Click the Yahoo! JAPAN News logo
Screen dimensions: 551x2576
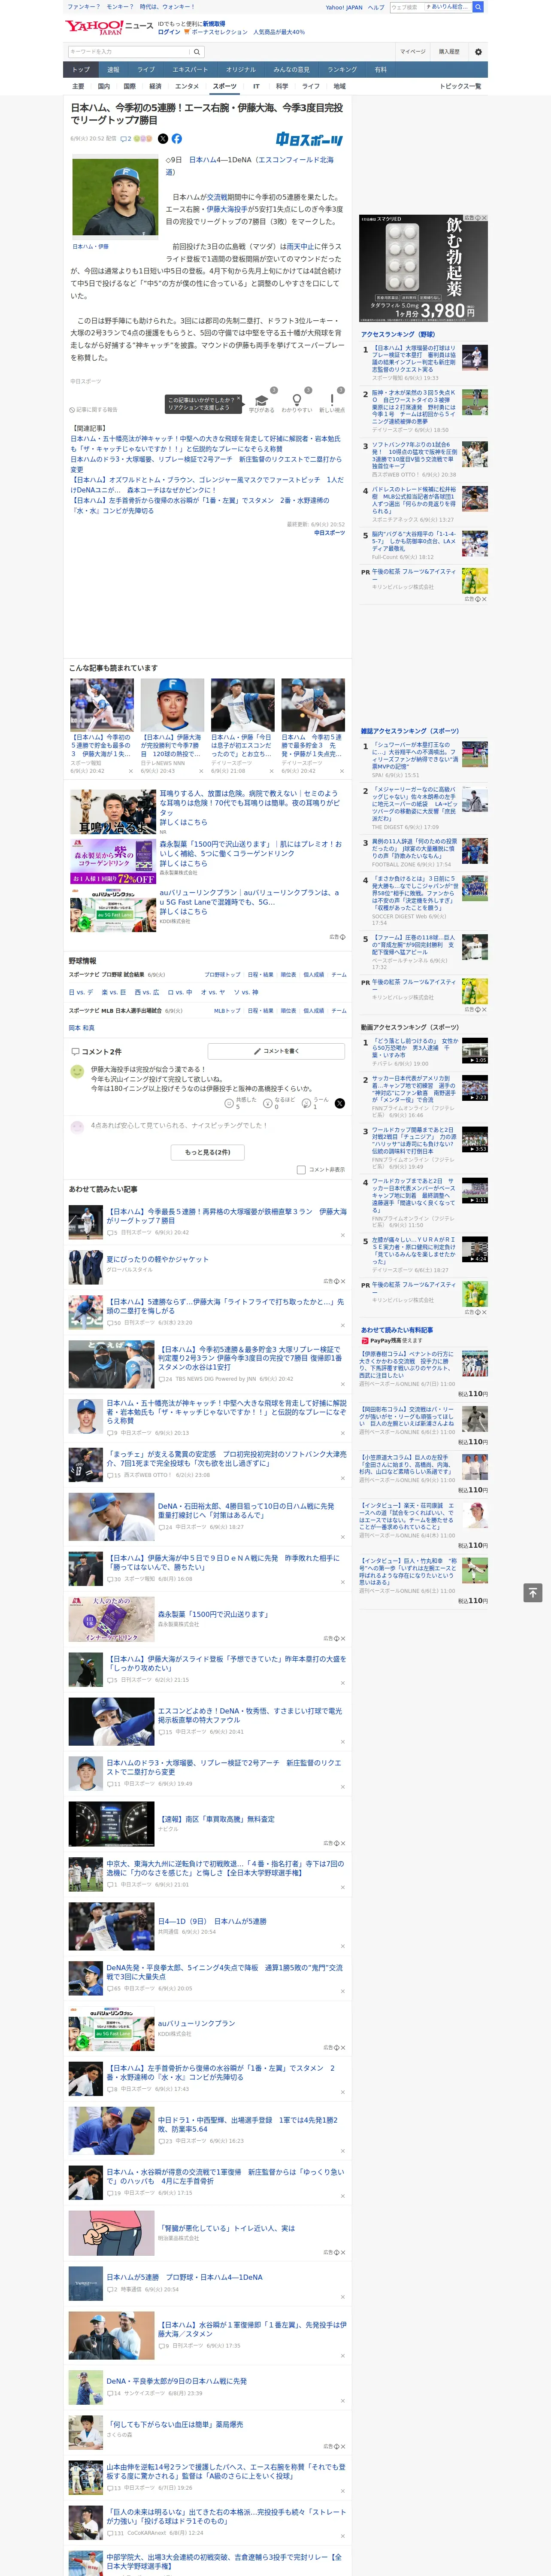click(x=110, y=27)
